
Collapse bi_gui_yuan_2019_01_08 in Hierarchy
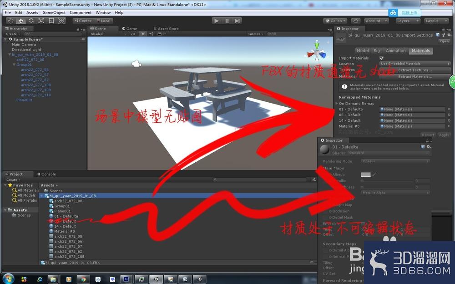[10, 55]
